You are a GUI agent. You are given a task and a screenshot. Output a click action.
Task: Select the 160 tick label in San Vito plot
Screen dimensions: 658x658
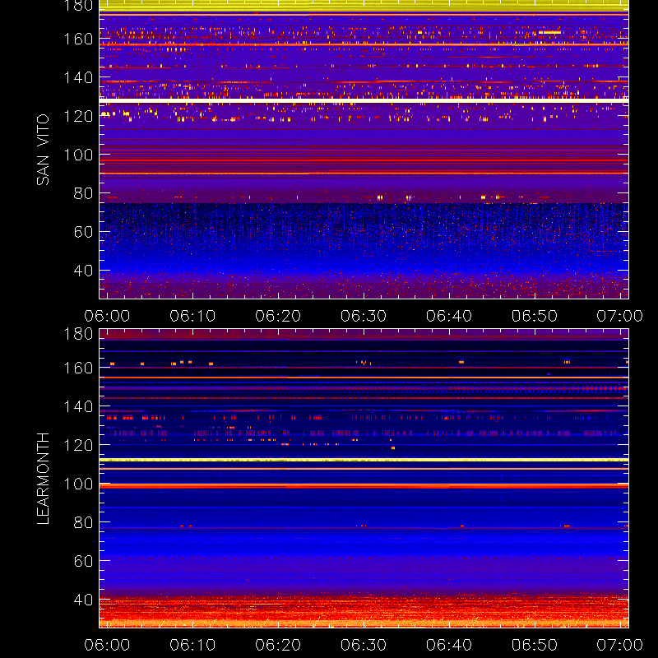coord(78,39)
